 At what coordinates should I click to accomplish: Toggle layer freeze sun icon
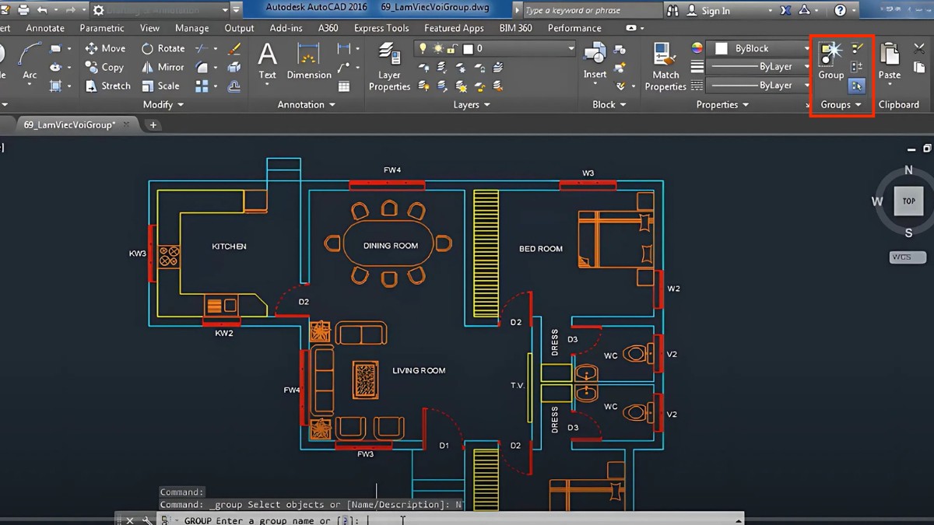click(438, 48)
